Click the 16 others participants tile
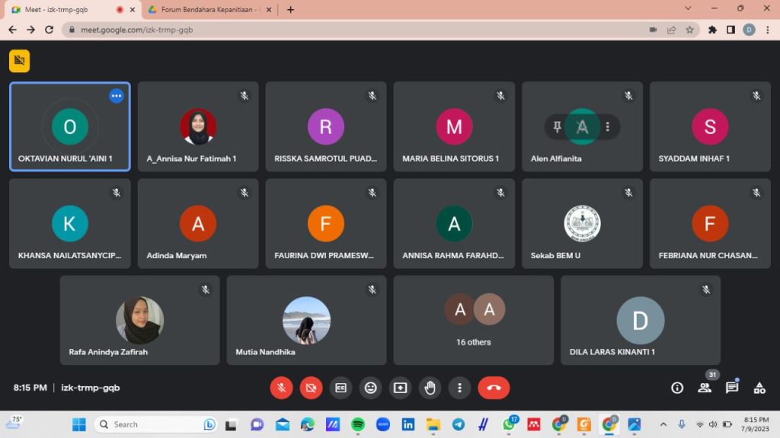Screen dimensions: 780x438 tap(473, 320)
